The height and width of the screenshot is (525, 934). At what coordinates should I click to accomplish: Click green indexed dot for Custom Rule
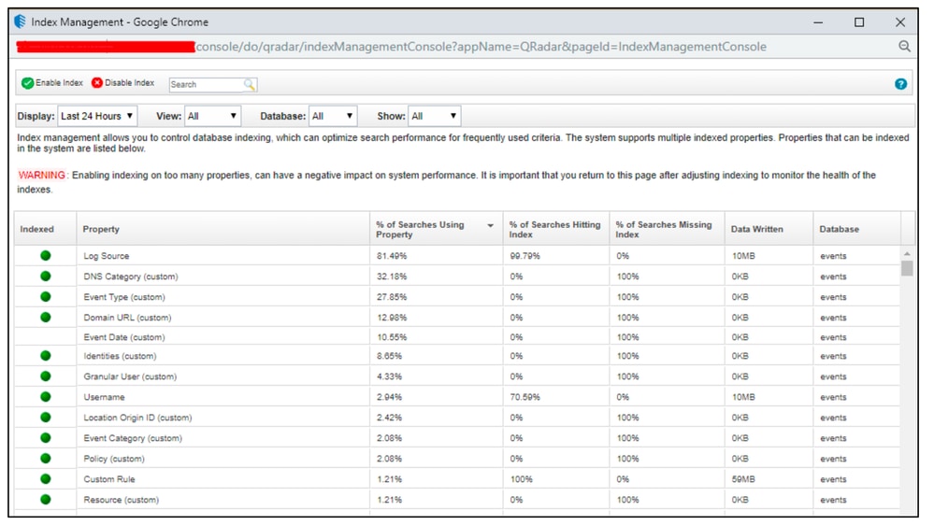46,479
